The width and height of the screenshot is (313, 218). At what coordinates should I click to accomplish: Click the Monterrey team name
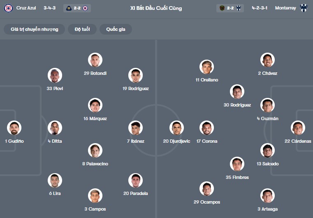tap(285, 8)
